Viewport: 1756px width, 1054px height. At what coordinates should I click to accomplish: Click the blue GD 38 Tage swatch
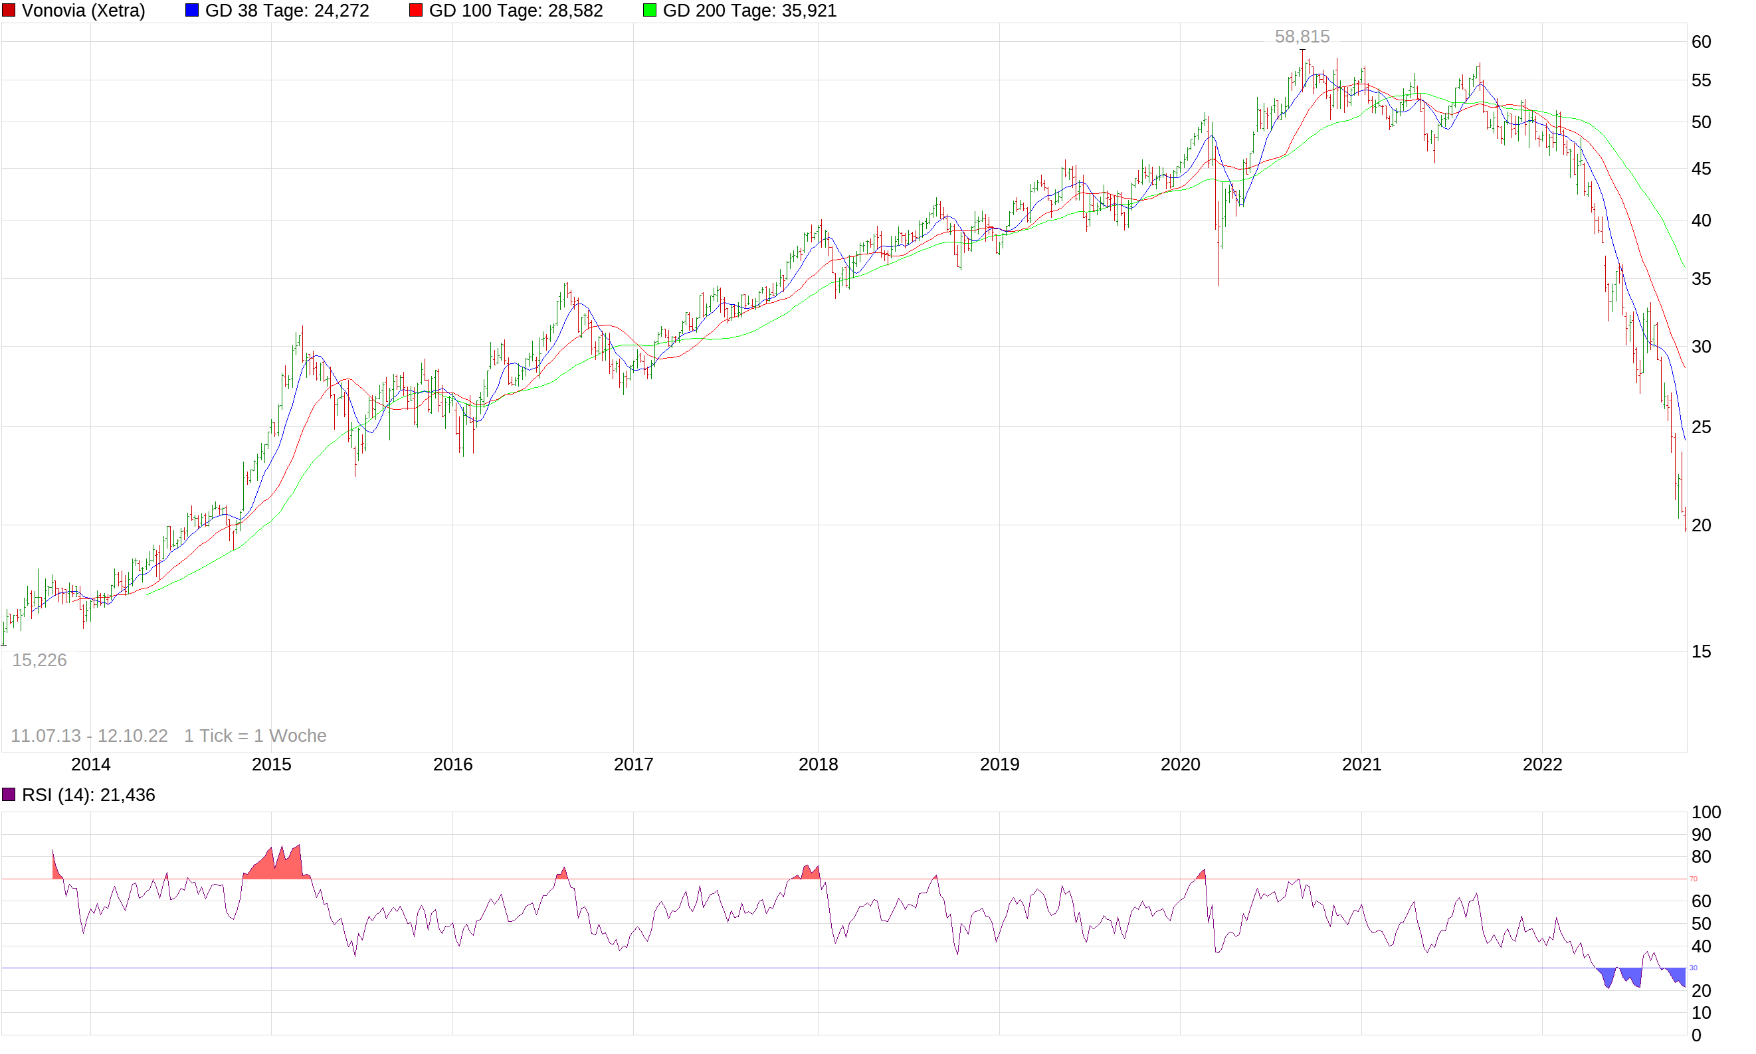pos(192,11)
